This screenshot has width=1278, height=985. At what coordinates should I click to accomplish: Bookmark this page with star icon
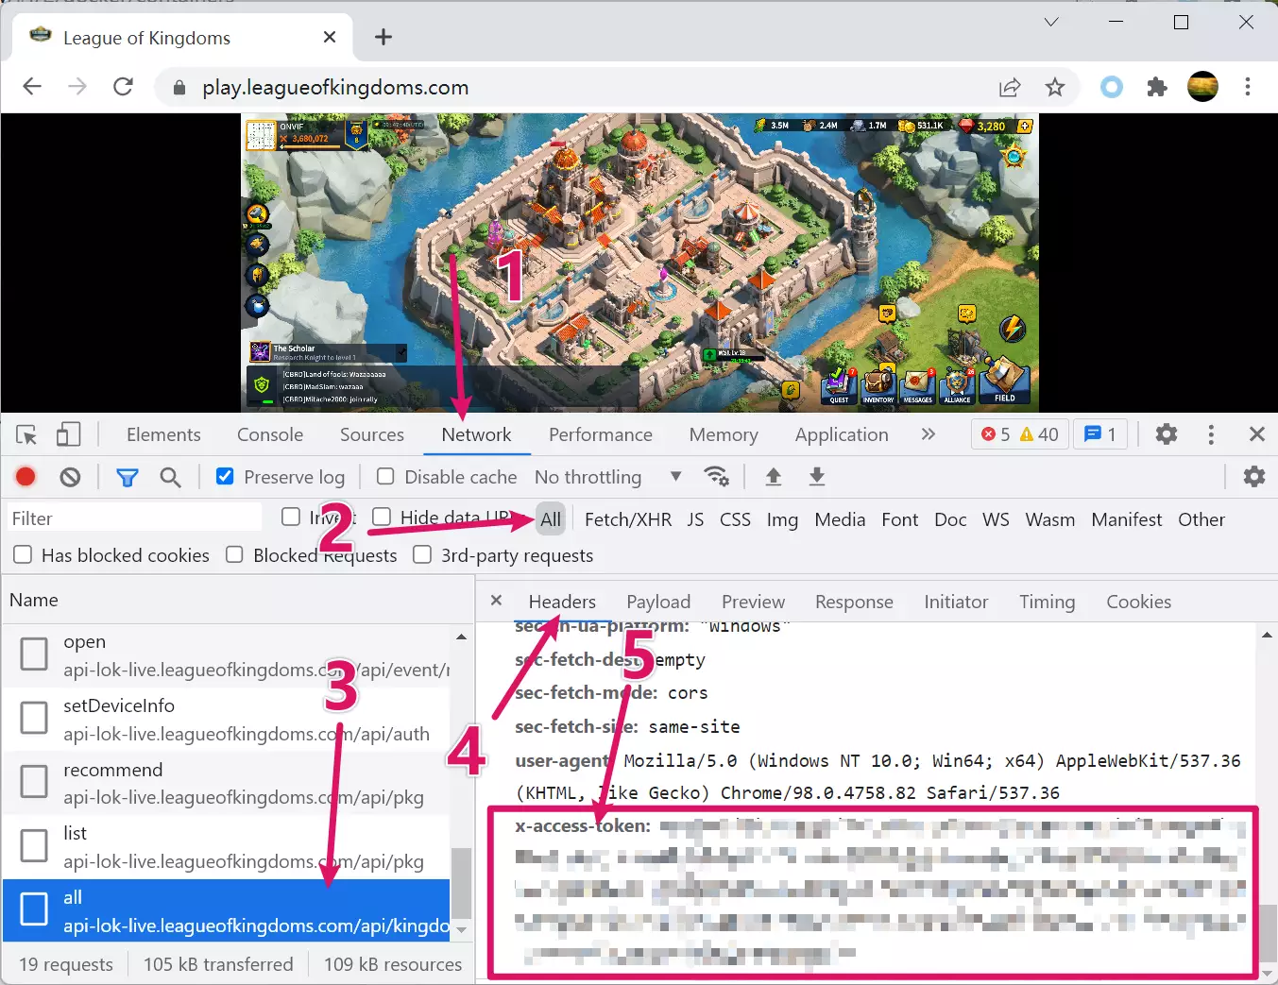coord(1055,87)
